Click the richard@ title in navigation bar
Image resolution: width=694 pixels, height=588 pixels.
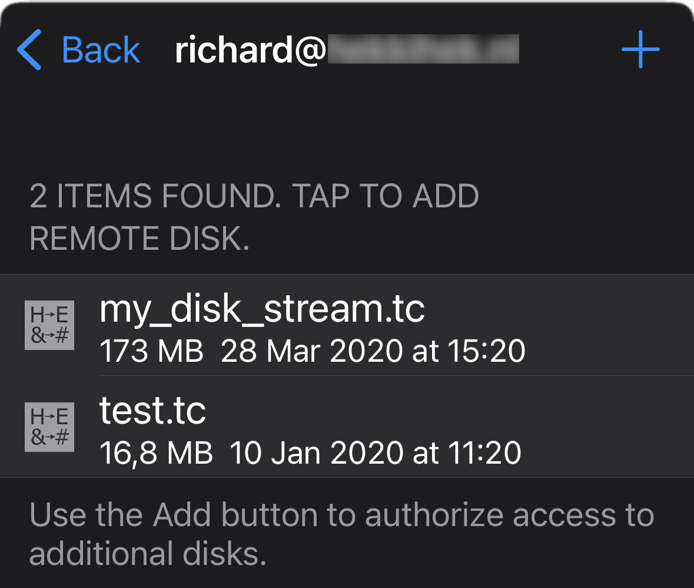[x=250, y=51]
